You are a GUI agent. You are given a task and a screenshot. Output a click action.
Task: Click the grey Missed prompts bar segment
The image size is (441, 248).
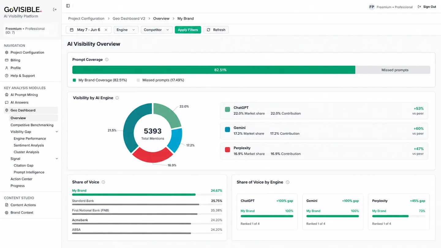pyautogui.click(x=393, y=70)
